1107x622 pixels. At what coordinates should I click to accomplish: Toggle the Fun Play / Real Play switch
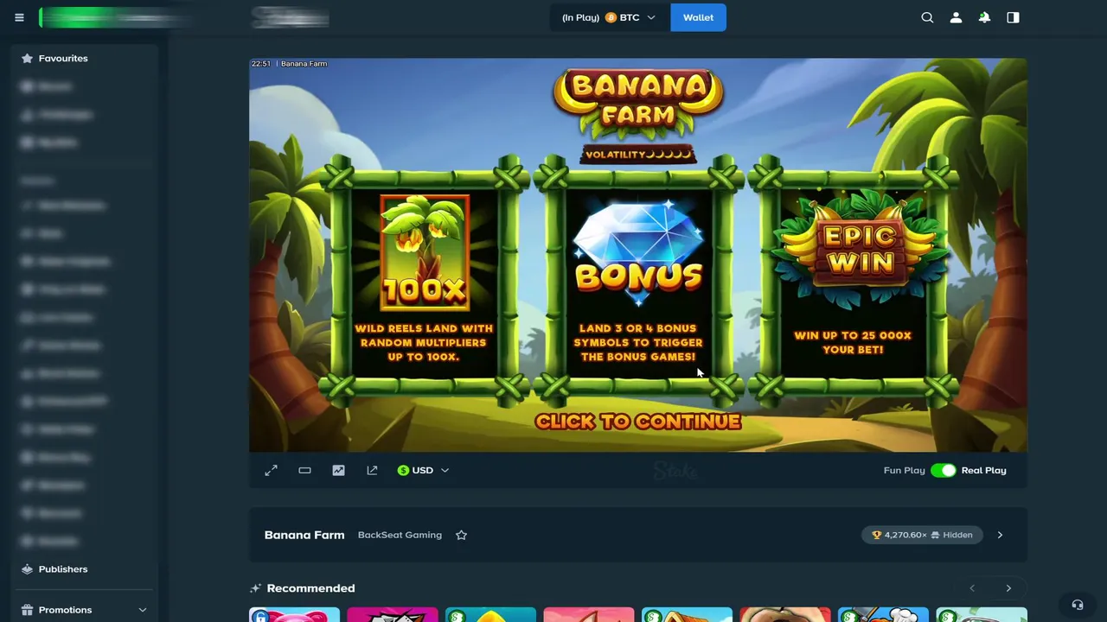[943, 470]
